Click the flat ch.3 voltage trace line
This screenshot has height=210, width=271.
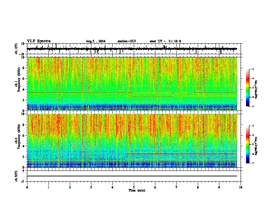tap(132, 176)
